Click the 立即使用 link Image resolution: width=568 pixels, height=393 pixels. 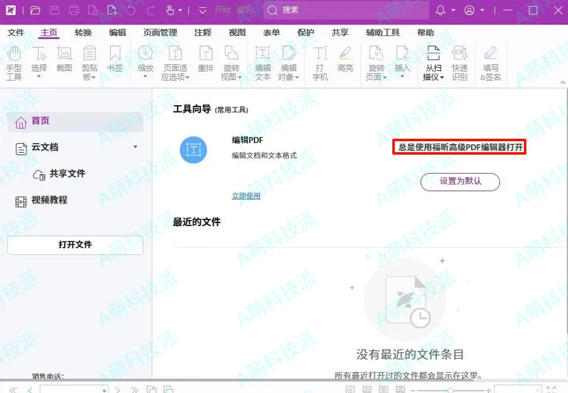point(246,196)
